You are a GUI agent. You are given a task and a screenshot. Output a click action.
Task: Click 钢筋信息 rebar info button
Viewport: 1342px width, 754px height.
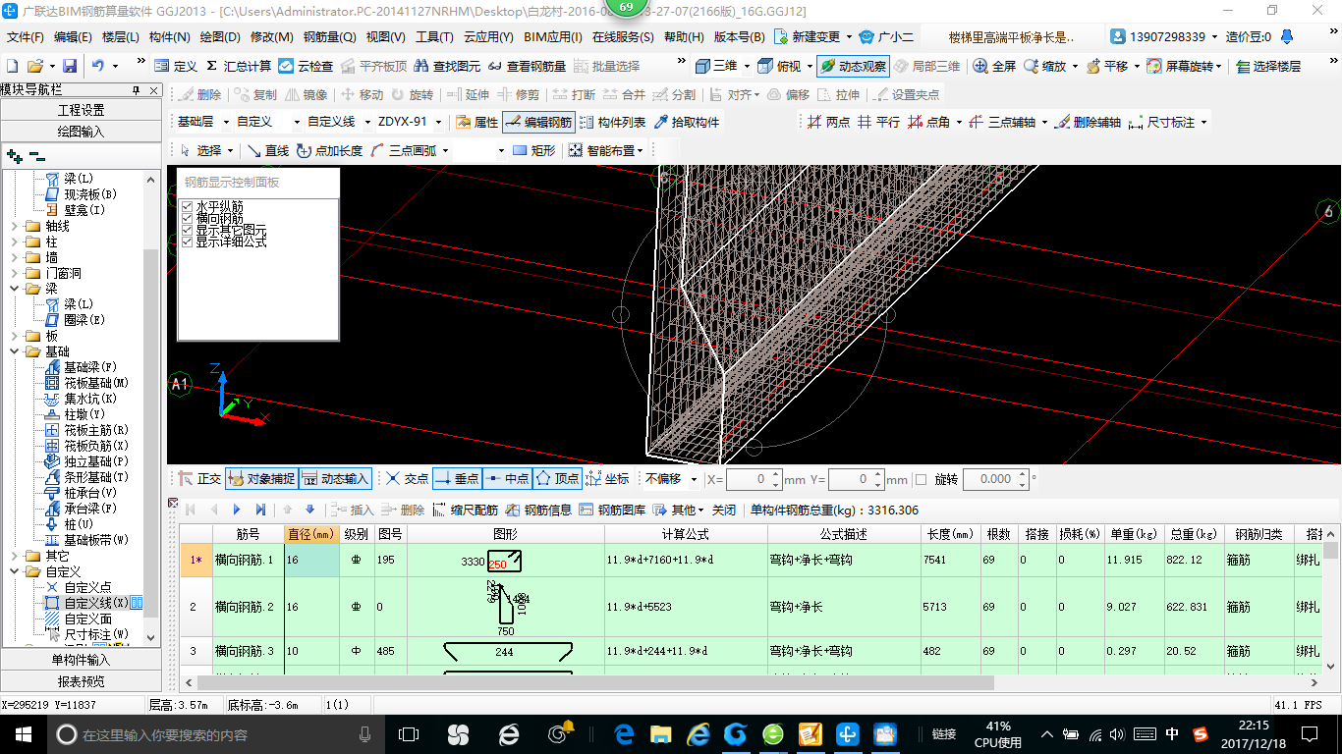(x=538, y=510)
